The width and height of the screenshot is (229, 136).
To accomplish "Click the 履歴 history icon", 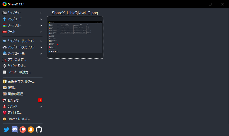I will coord(5,88).
